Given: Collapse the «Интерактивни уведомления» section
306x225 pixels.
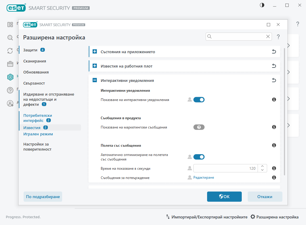Looking at the screenshot, I should click(95, 80).
